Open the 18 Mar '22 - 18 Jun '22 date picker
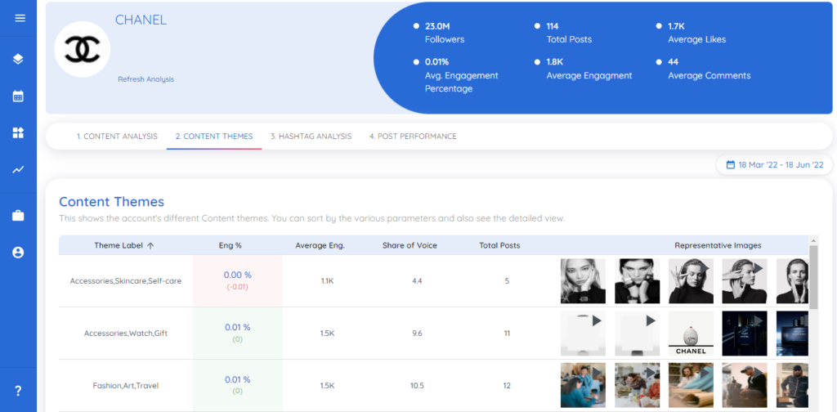 pos(775,165)
